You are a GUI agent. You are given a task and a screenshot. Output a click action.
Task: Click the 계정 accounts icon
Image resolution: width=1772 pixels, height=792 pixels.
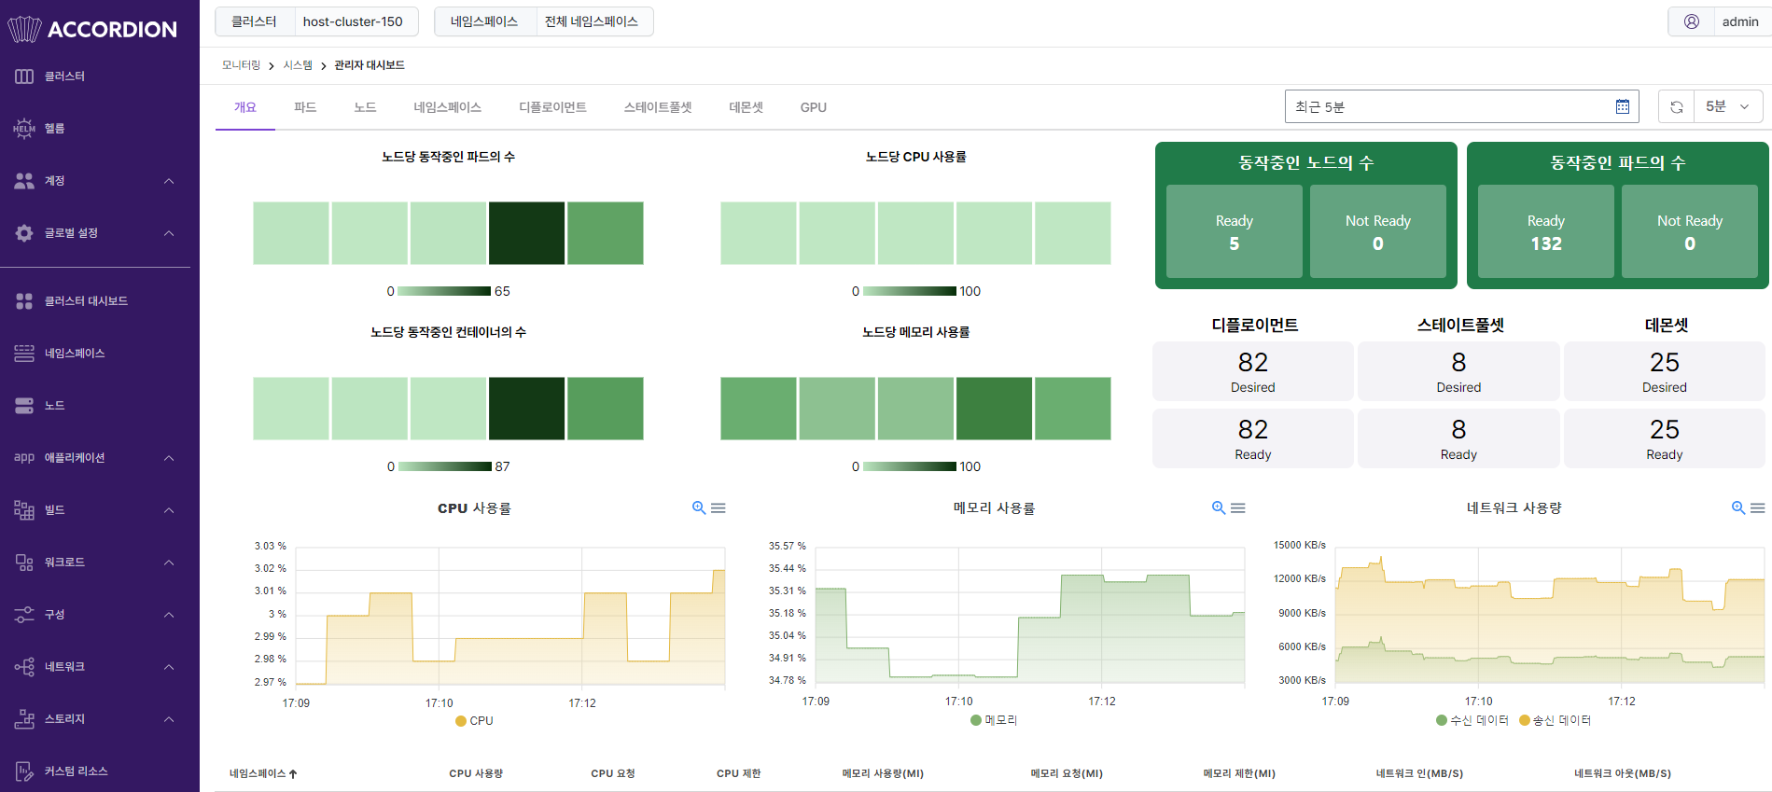click(24, 181)
